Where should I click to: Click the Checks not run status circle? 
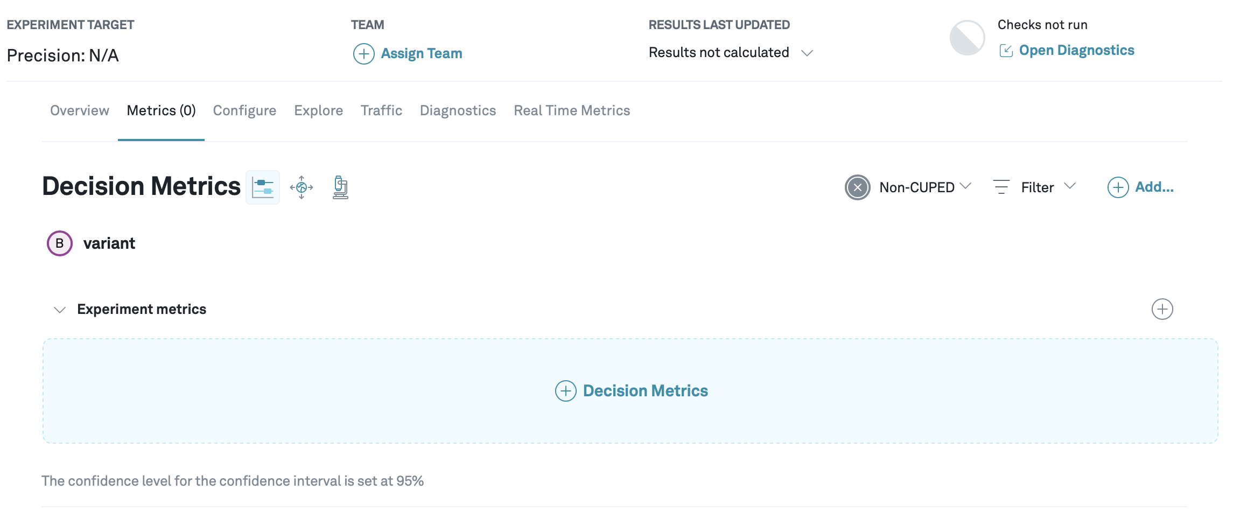click(966, 36)
